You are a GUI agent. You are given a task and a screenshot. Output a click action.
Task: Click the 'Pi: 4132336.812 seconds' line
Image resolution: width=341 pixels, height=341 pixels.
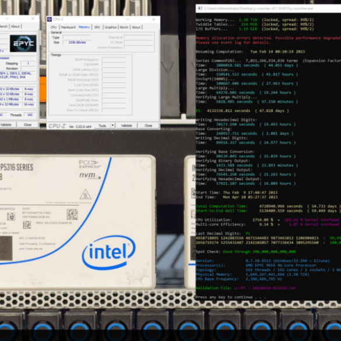242,111
